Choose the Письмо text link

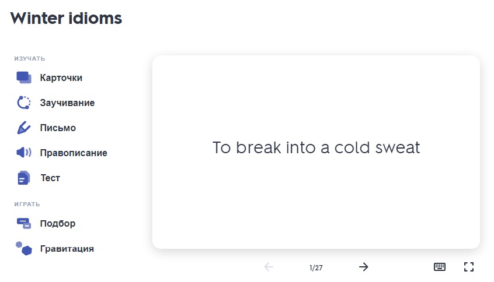[x=58, y=128]
